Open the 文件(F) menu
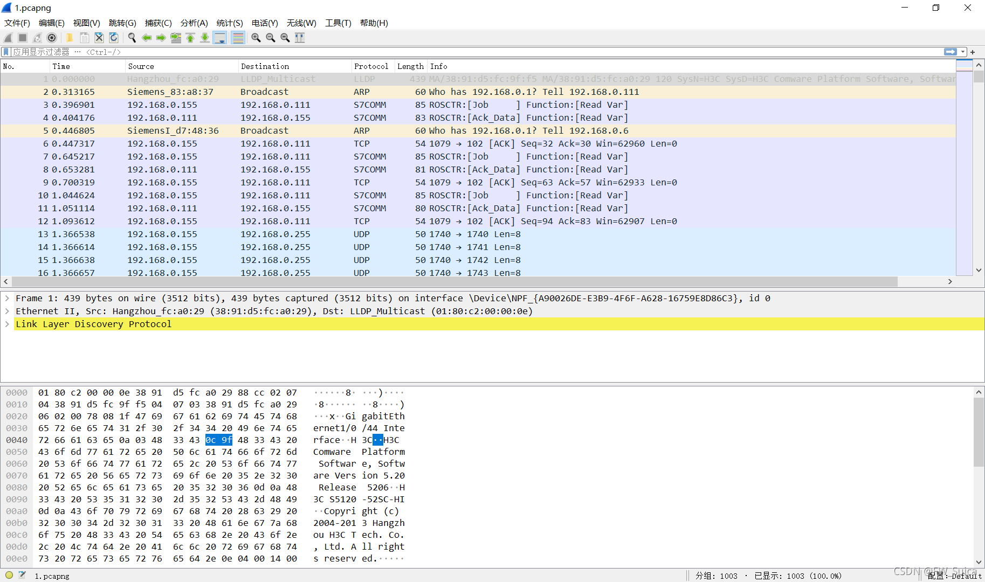 [x=17, y=23]
